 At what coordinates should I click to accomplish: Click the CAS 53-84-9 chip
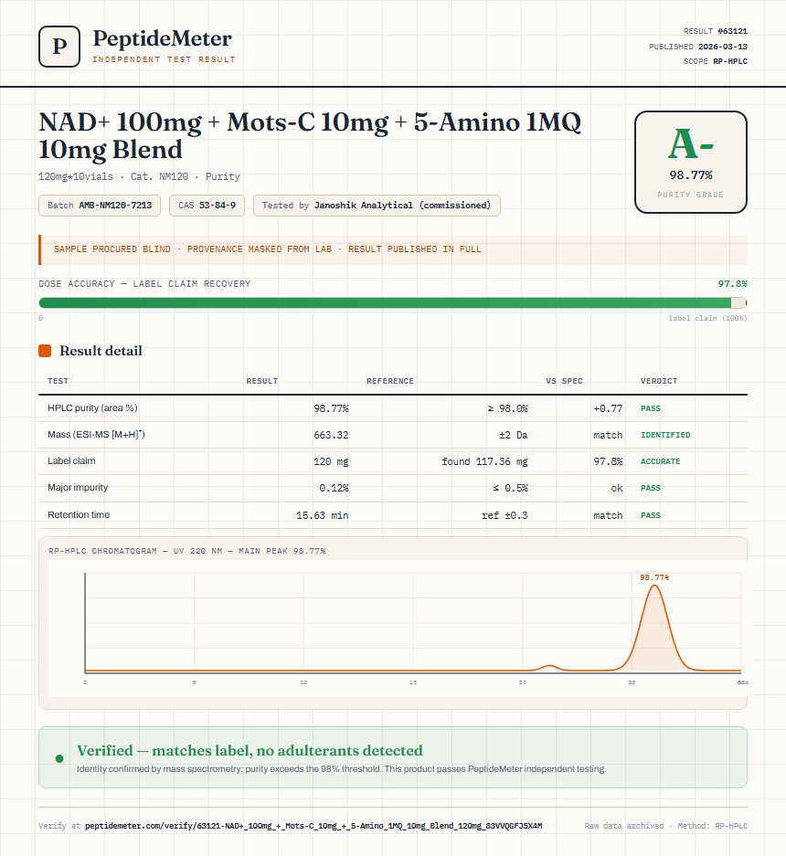(207, 206)
